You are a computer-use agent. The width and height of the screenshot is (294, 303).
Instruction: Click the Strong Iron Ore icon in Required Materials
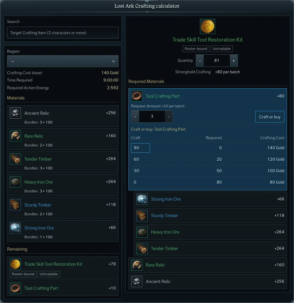point(142,199)
